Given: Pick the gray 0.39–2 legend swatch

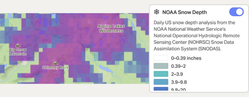Looking at the screenshot, I should 161,66.
